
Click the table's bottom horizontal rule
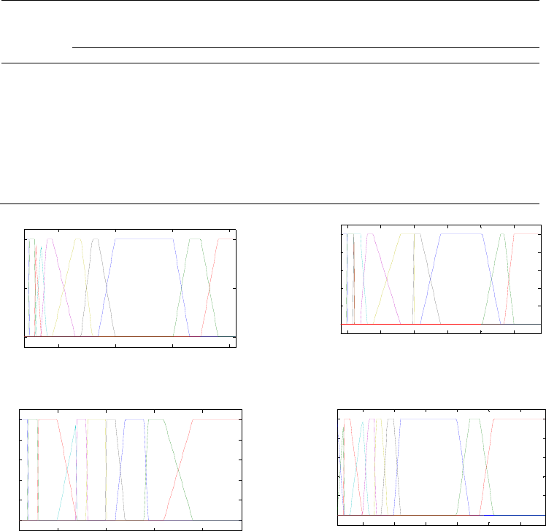coord(273,204)
